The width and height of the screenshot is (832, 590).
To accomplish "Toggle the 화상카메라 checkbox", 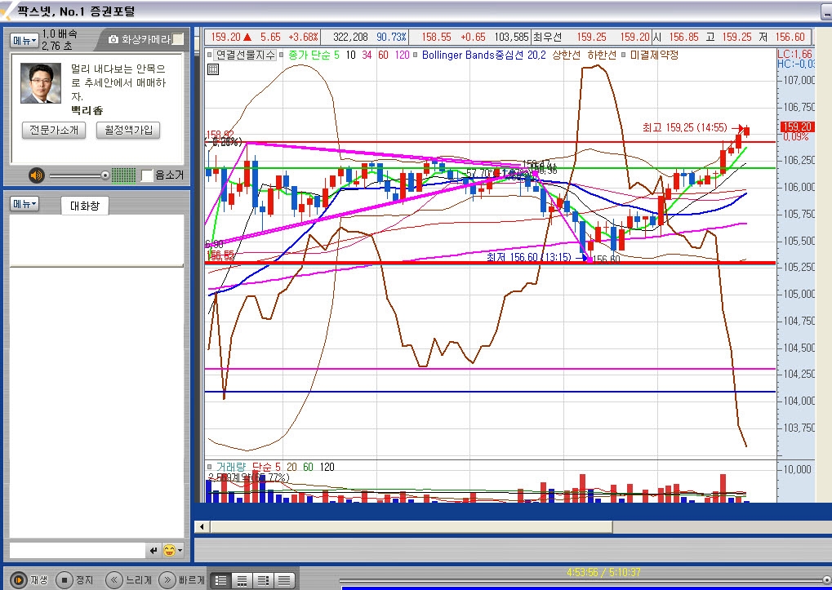I will [x=178, y=39].
